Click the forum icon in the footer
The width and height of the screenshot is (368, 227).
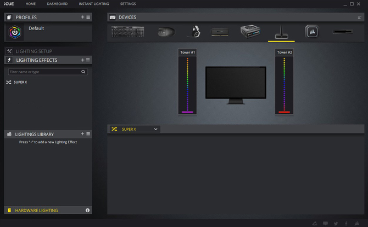(315, 224)
